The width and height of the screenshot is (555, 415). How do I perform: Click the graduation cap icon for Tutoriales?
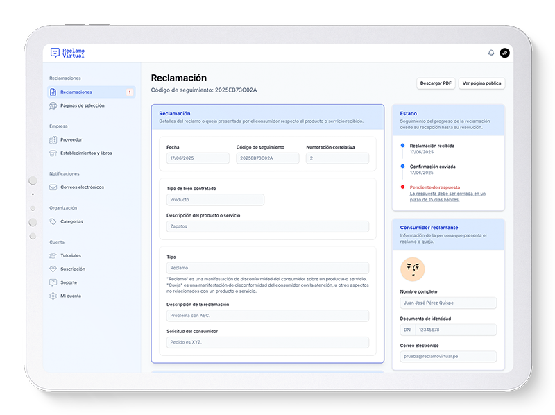click(x=53, y=255)
